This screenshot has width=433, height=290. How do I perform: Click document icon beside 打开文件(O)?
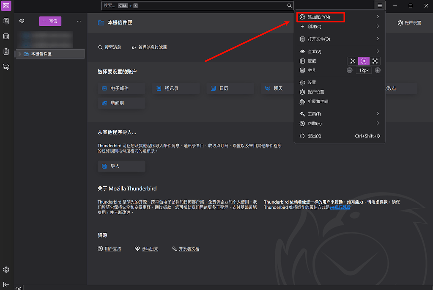[x=302, y=39]
